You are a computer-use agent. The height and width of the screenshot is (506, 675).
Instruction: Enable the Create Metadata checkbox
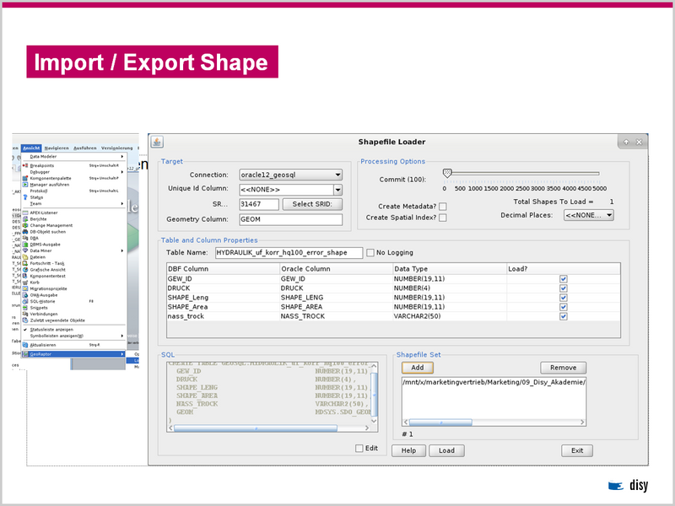click(443, 207)
